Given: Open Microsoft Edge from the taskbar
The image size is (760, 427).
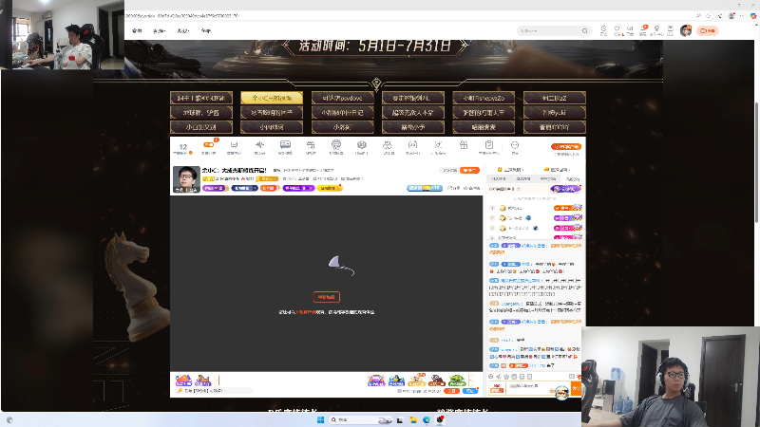Looking at the screenshot, I should (x=427, y=419).
